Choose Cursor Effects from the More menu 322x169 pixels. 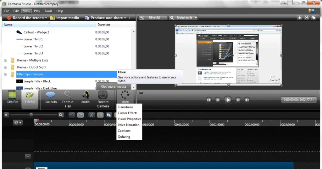pyautogui.click(x=128, y=113)
